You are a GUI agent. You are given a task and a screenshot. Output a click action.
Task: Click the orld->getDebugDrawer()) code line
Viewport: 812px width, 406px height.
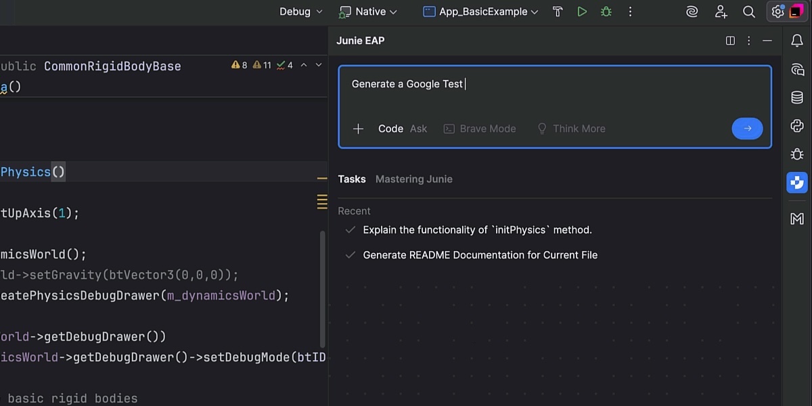point(83,337)
